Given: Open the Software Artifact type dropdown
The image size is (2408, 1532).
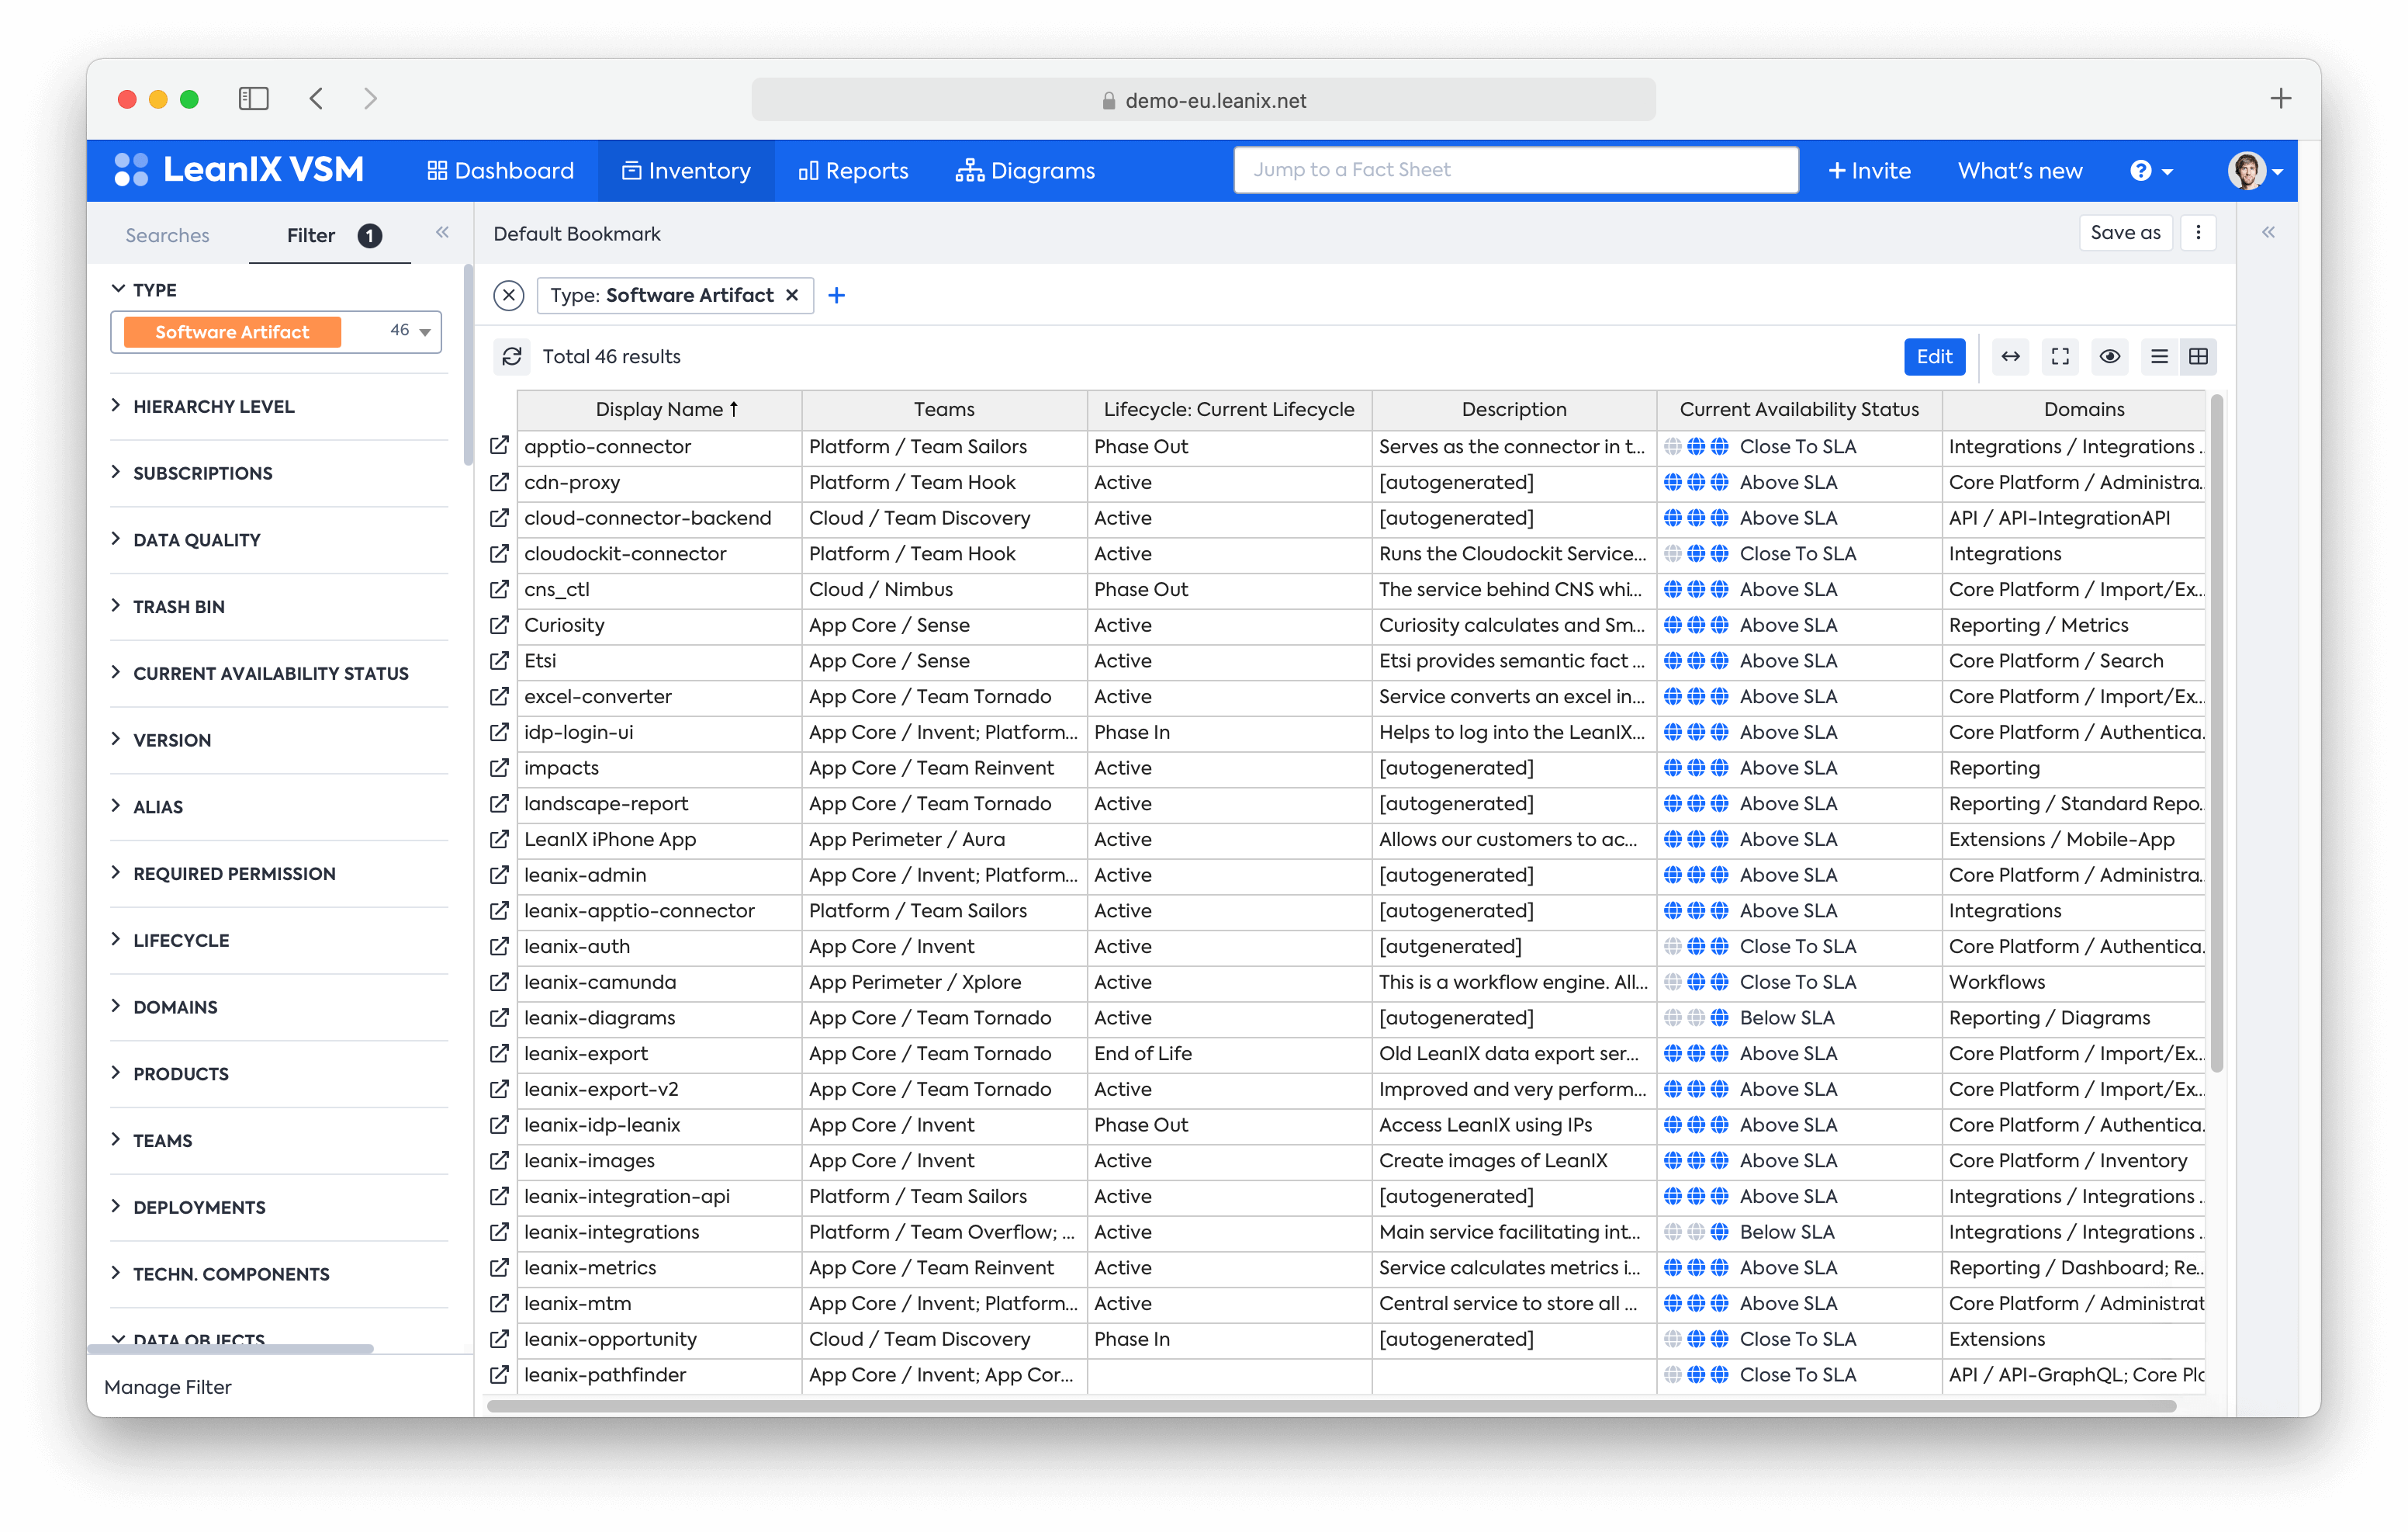Looking at the screenshot, I should click(x=276, y=331).
